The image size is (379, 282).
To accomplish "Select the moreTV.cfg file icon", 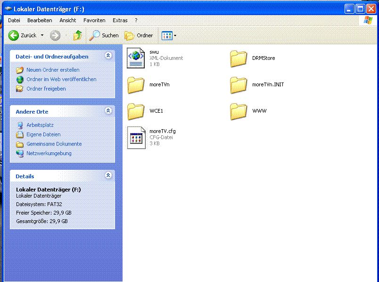I will (x=136, y=137).
